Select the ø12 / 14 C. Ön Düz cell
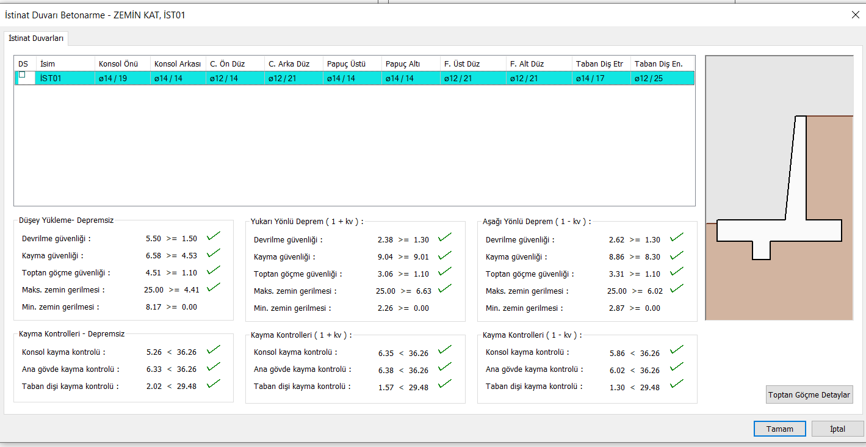Image resolution: width=866 pixels, height=447 pixels. tap(235, 78)
